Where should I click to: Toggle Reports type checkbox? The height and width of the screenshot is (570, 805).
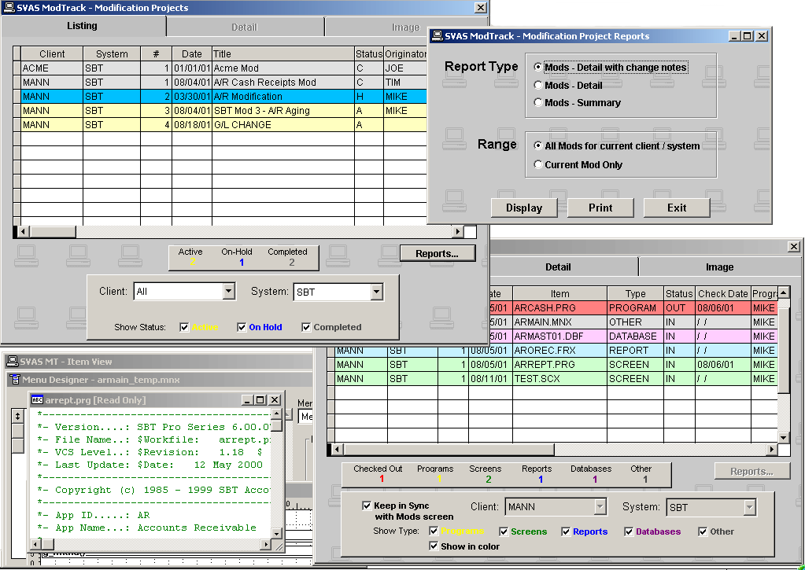coord(566,531)
